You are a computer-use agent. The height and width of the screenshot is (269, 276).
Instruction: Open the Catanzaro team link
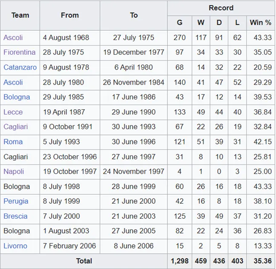click(x=20, y=67)
